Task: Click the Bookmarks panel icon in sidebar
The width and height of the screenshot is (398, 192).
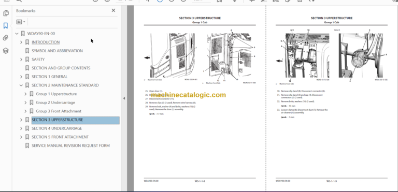Action: coord(6,25)
